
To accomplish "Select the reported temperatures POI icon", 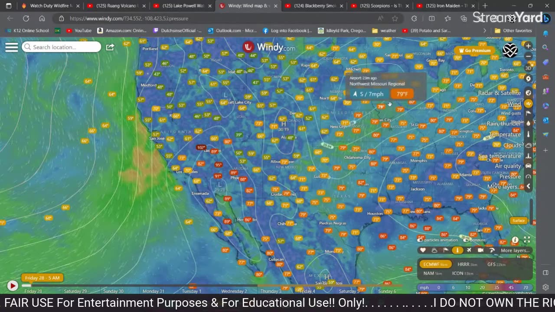I will (457, 250).
